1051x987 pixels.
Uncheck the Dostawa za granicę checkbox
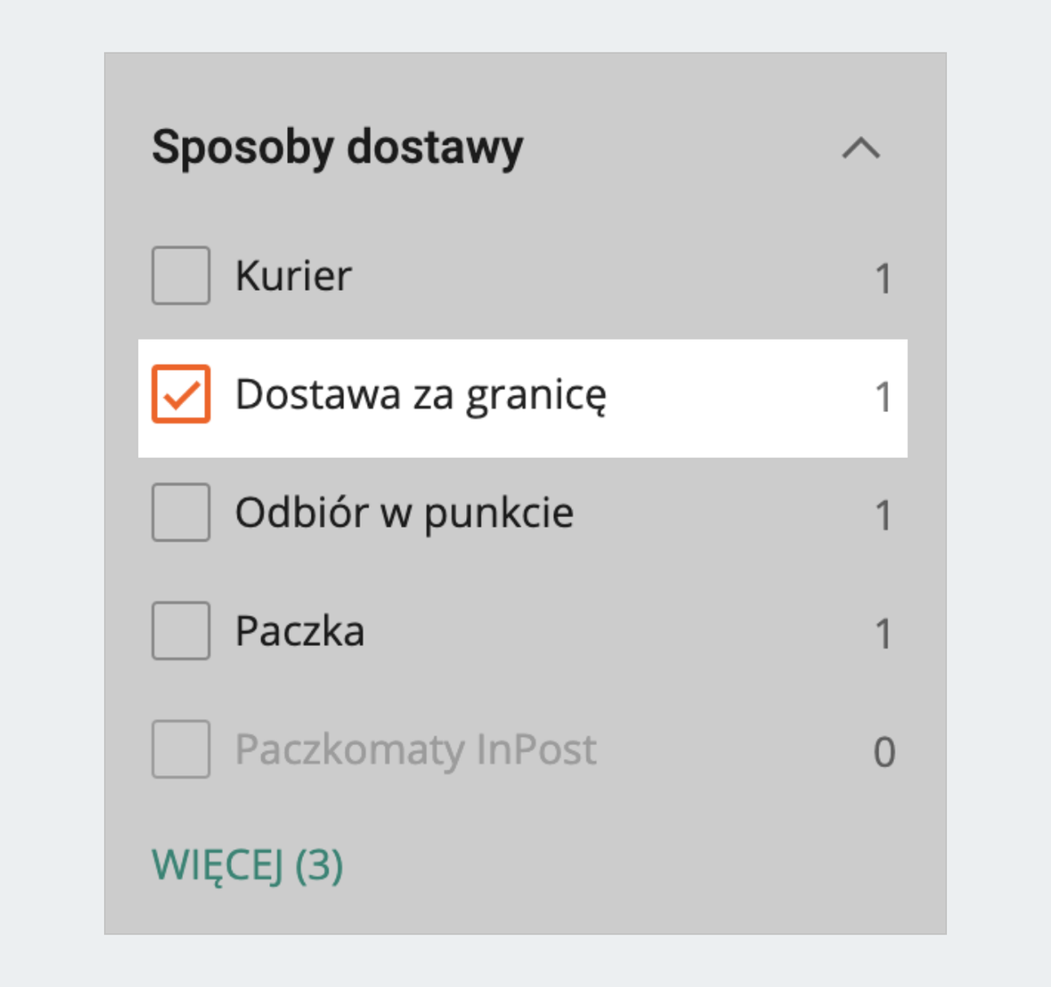pyautogui.click(x=181, y=394)
